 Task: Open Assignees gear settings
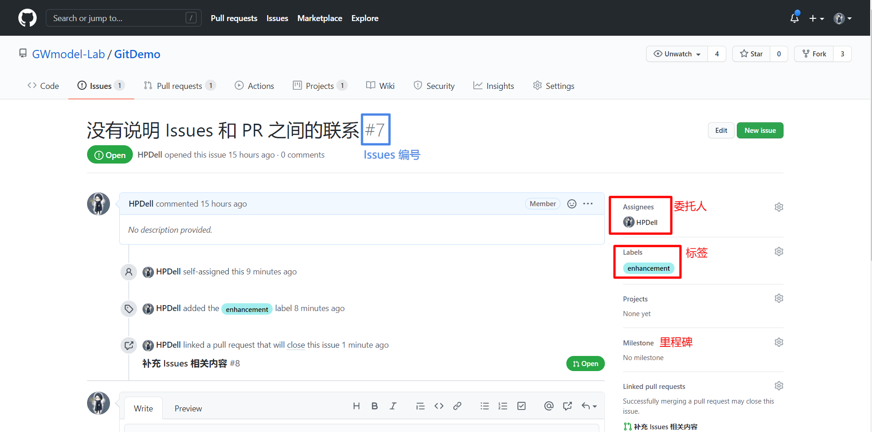tap(779, 207)
